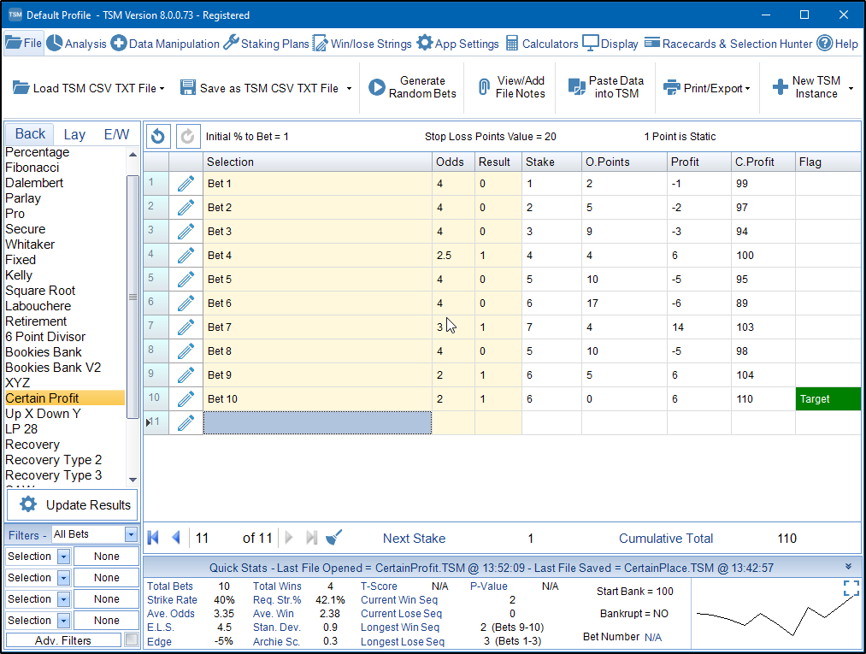Image resolution: width=866 pixels, height=654 pixels.
Task: Click the Adv. Filters button
Action: (64, 639)
